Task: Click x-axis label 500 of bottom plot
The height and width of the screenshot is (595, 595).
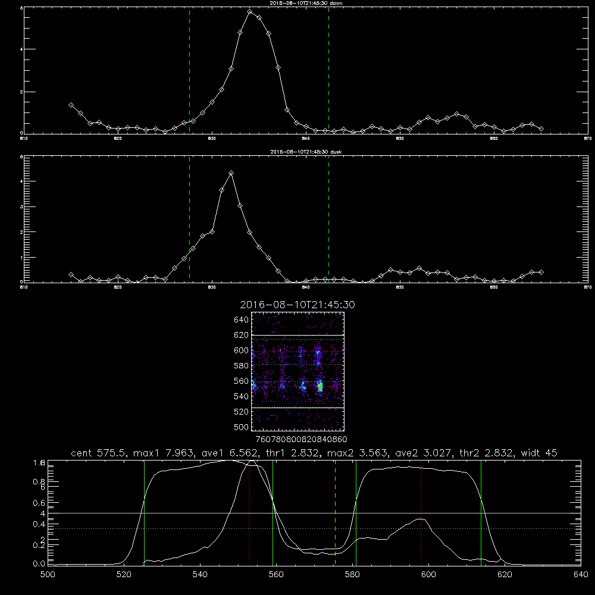Action: pos(48,575)
